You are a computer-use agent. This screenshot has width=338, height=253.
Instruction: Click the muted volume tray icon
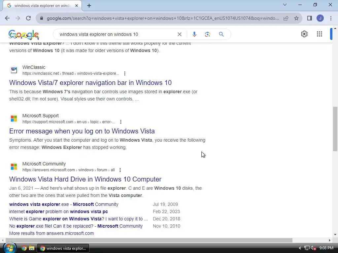coord(313,248)
